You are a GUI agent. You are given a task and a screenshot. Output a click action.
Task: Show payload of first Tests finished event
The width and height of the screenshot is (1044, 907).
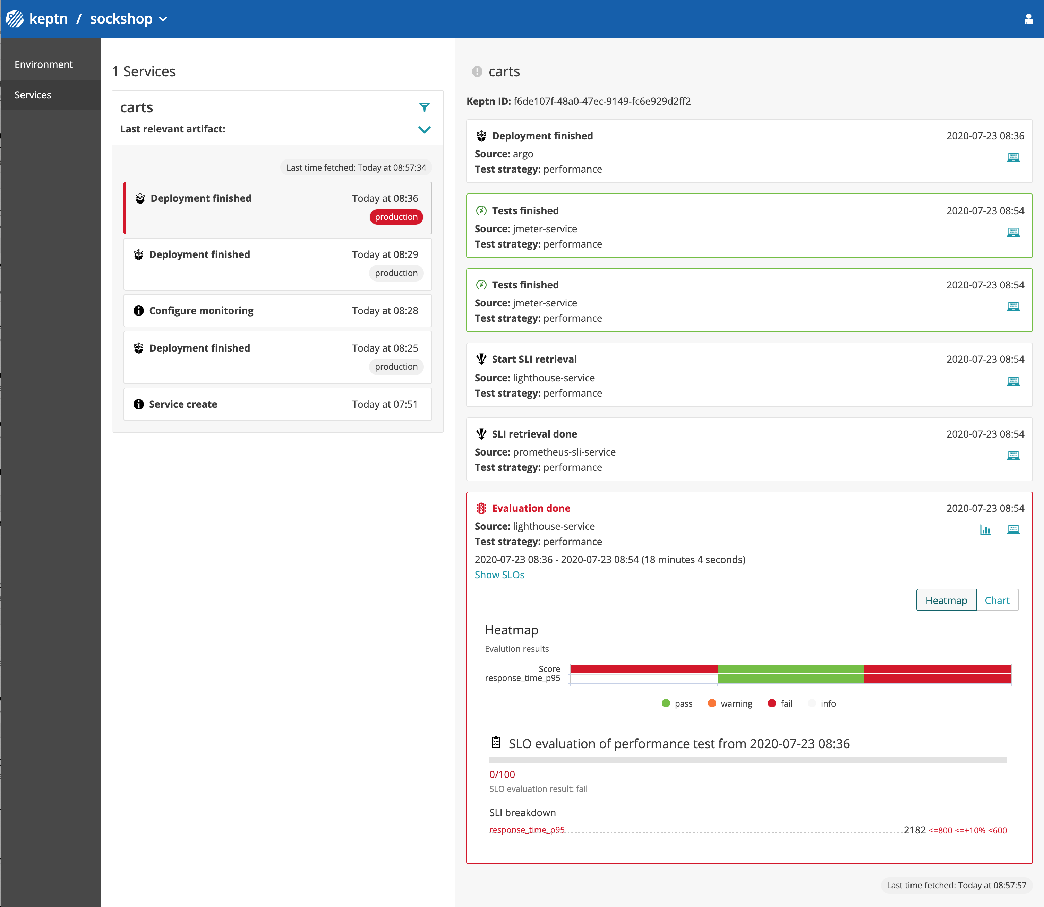tap(1013, 232)
